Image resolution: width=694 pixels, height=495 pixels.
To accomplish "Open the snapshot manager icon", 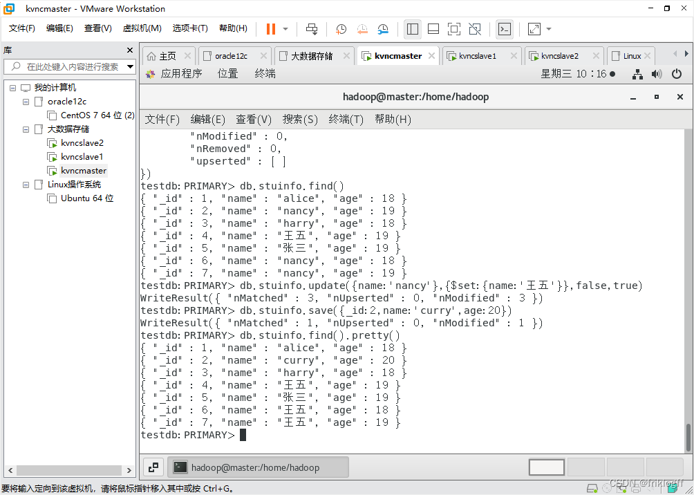I will click(384, 29).
